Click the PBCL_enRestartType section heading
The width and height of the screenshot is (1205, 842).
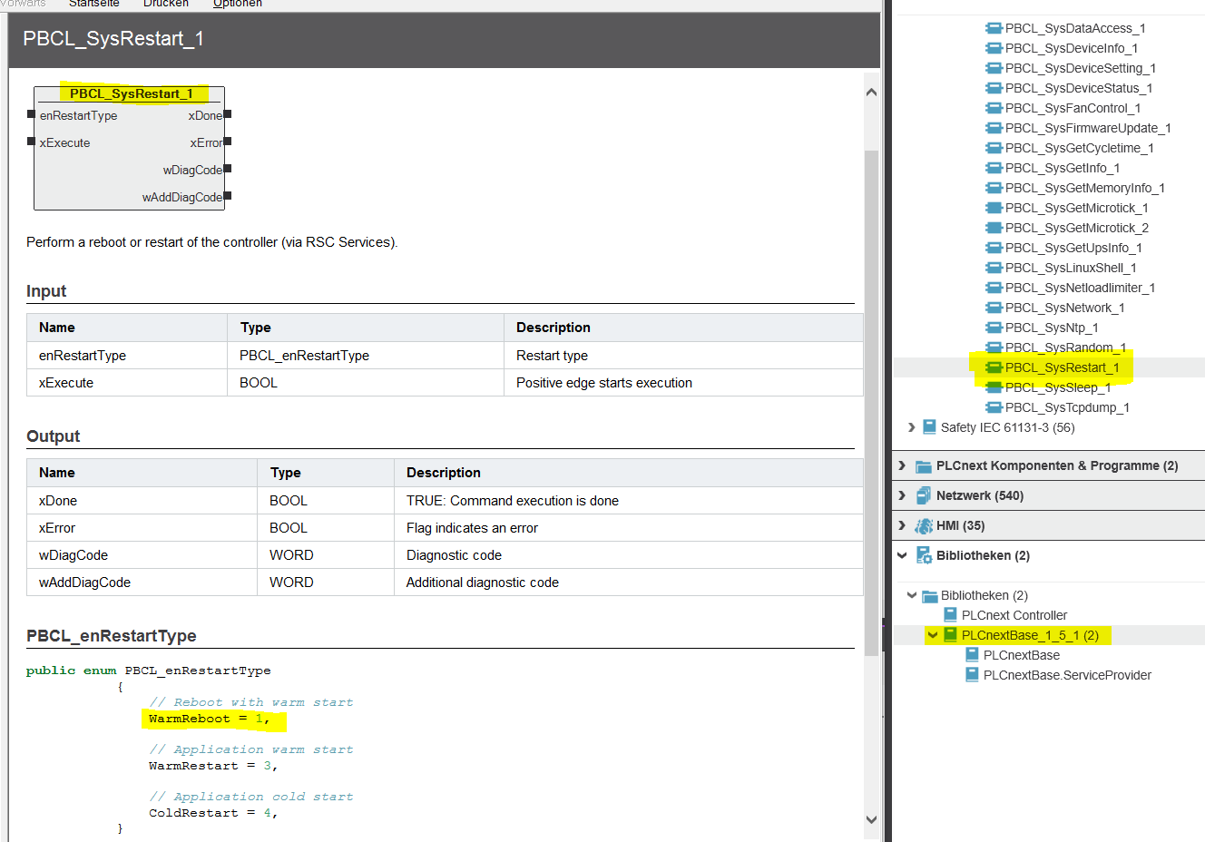point(112,636)
